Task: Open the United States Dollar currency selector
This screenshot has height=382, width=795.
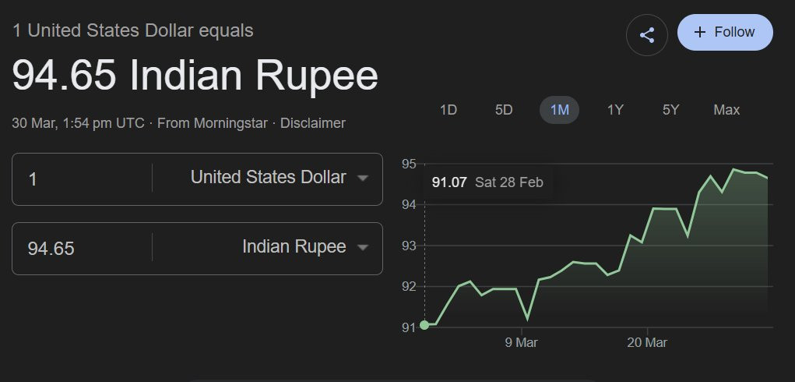Action: (268, 178)
